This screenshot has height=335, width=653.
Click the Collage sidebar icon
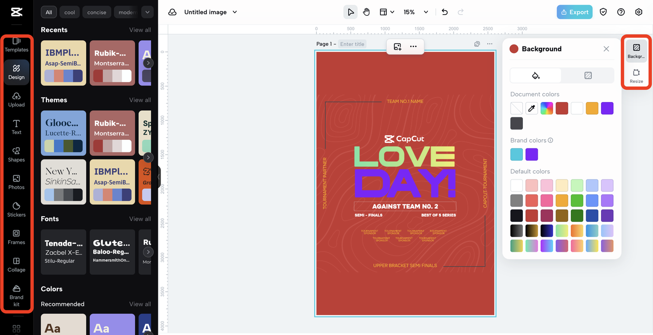pyautogui.click(x=16, y=264)
